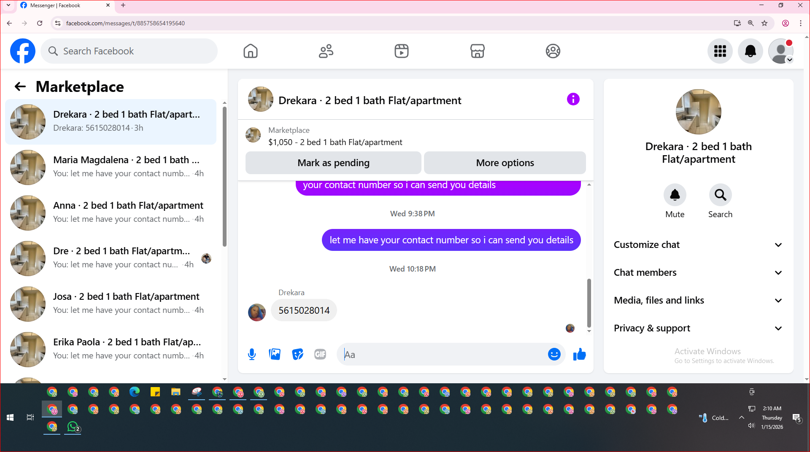Screen dimensions: 810x452
Task: Open the Menu grid icon
Action: [720, 51]
